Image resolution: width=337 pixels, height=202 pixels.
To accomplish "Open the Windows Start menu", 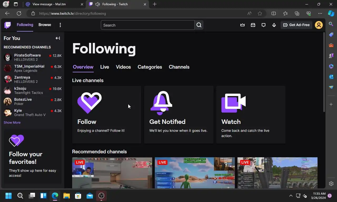I will pos(8,196).
